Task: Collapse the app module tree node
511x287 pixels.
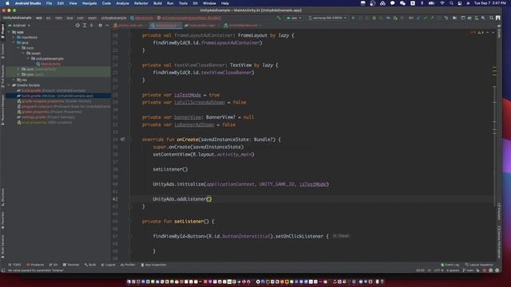Action: pos(9,32)
